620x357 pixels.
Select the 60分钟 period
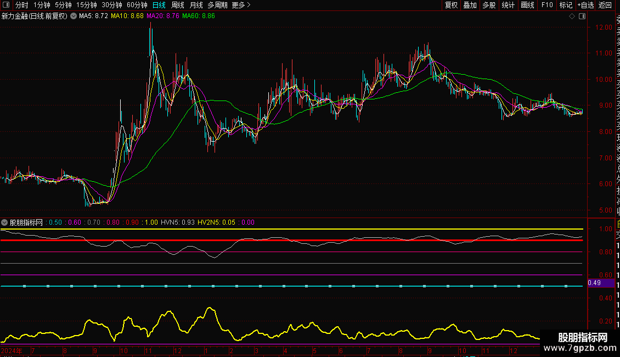coord(137,5)
